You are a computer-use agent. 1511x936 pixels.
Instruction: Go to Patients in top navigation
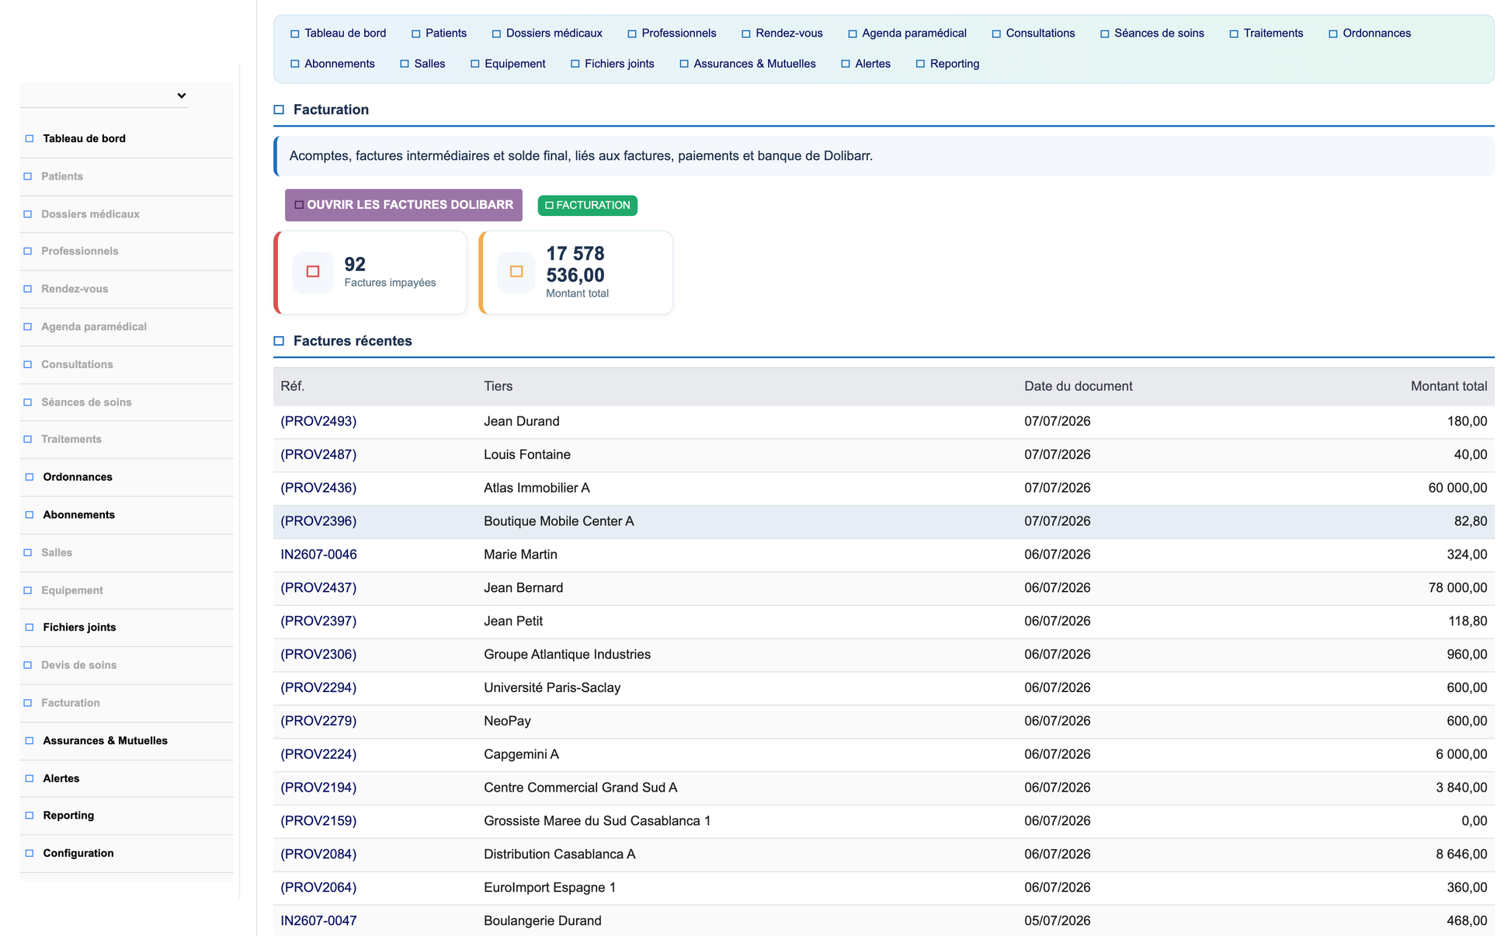coord(439,33)
